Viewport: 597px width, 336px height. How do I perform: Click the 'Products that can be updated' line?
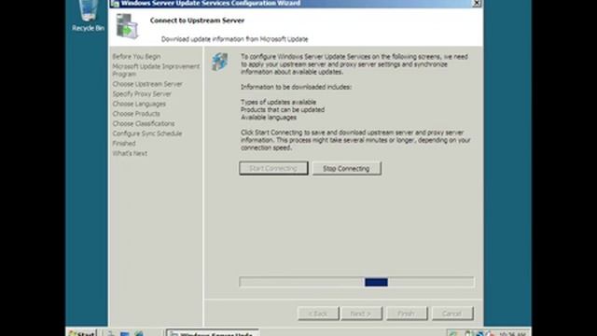[283, 110]
